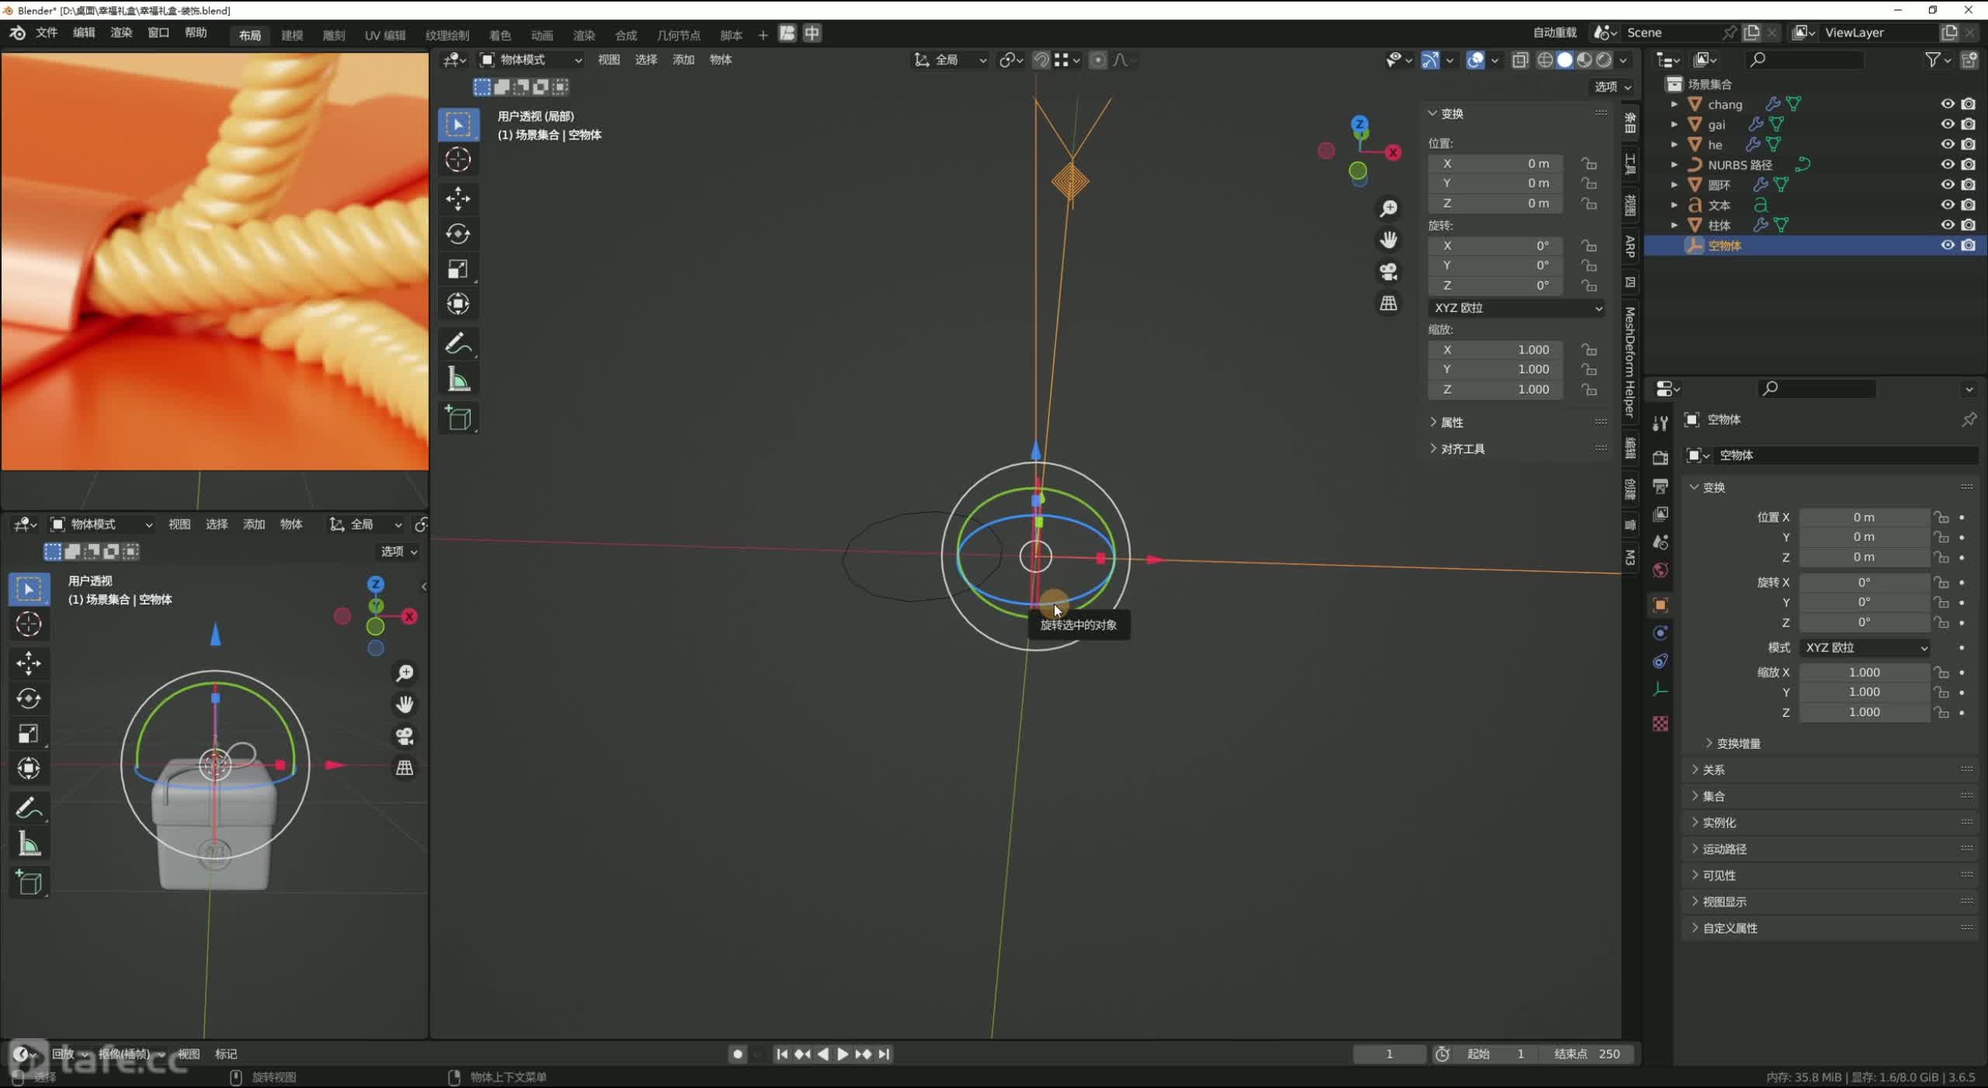Switch to the 建模 workspace tab

point(292,35)
